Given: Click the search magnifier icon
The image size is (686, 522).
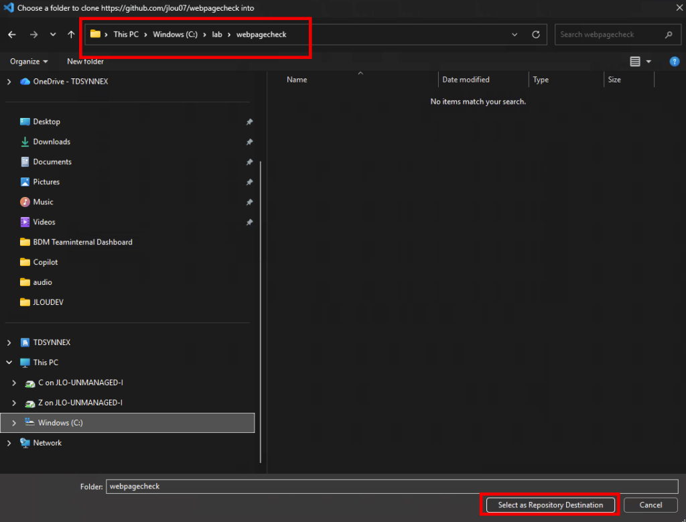Looking at the screenshot, I should 669,35.
